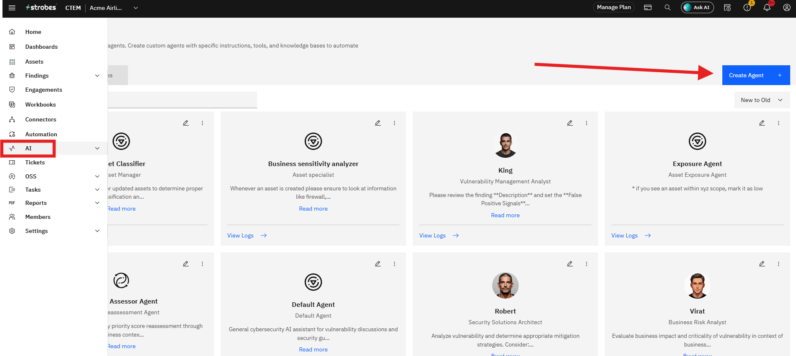The width and height of the screenshot is (796, 356).
Task: Open Workbooks in sidebar
Action: pos(41,104)
